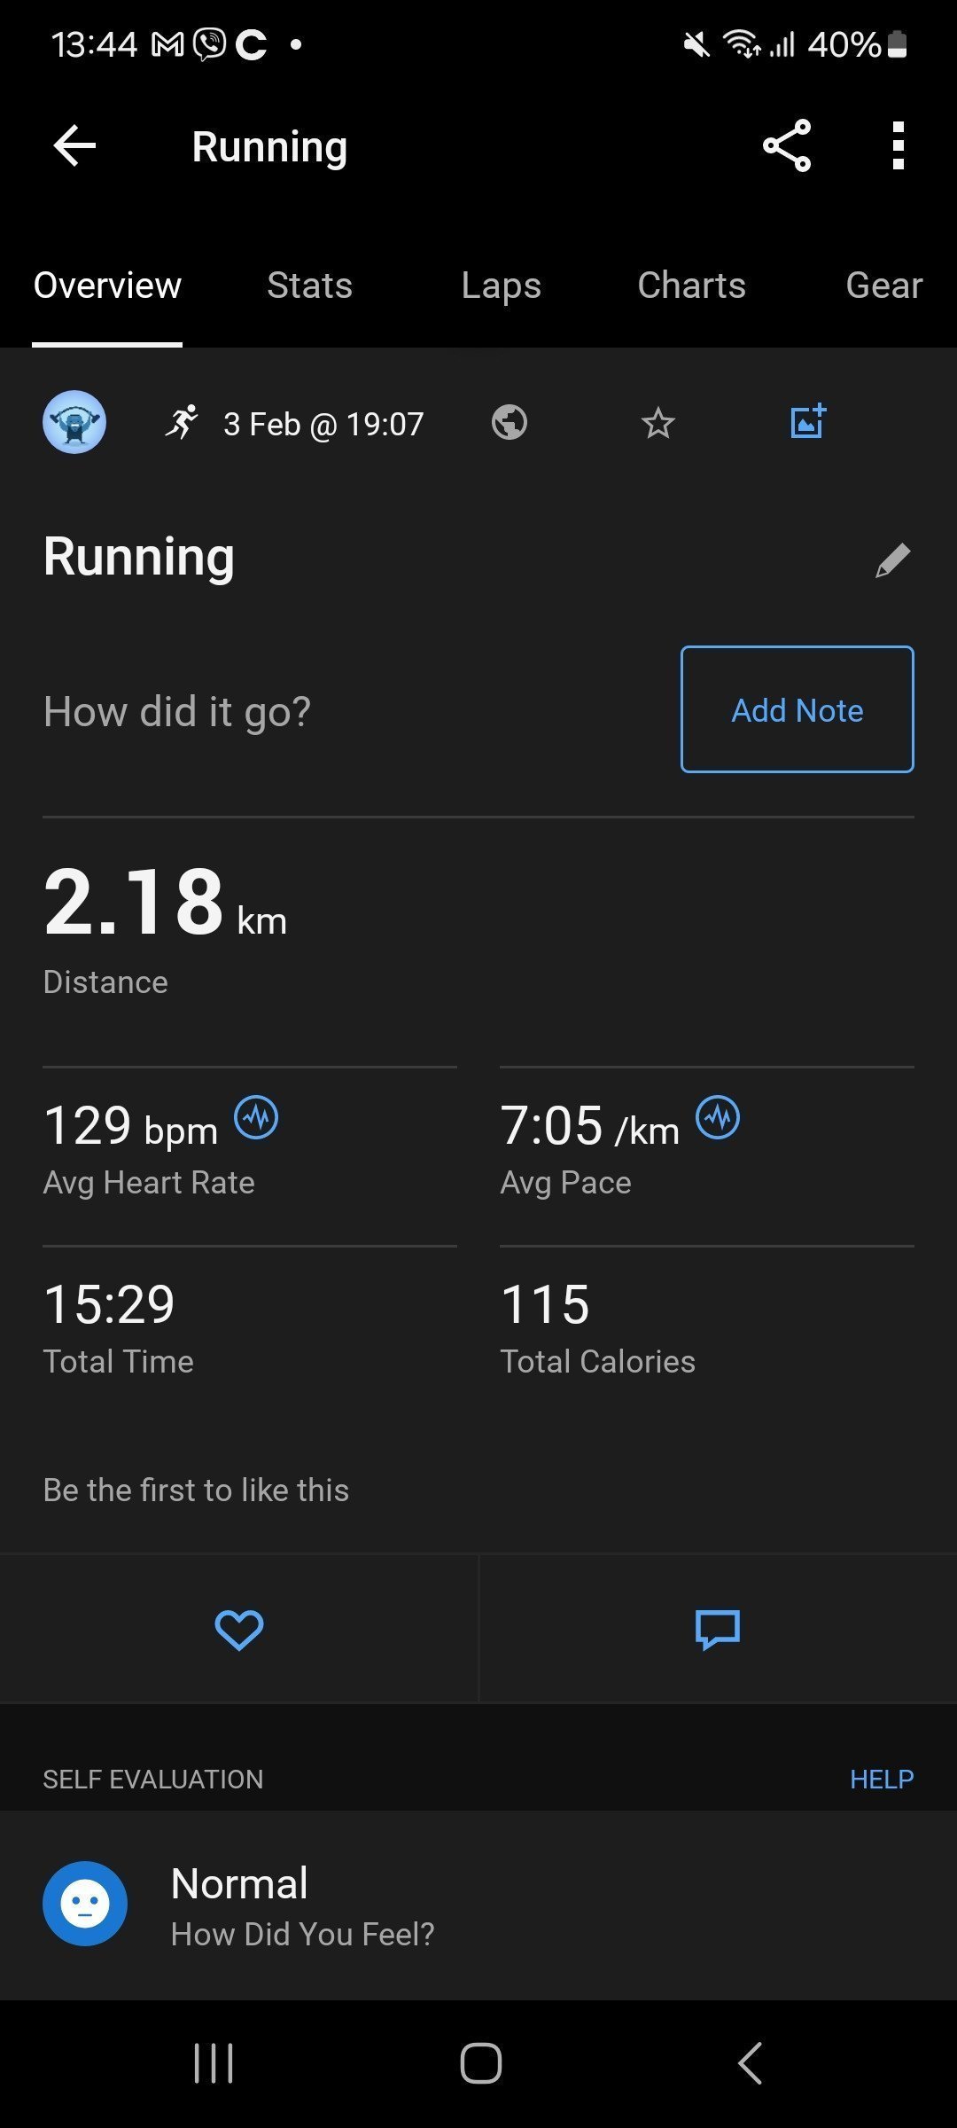The image size is (957, 2128).
Task: Open the share activity icon
Action: click(787, 145)
